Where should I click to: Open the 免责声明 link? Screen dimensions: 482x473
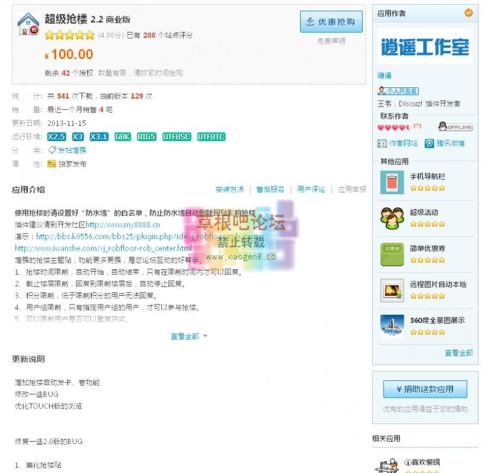(331, 41)
